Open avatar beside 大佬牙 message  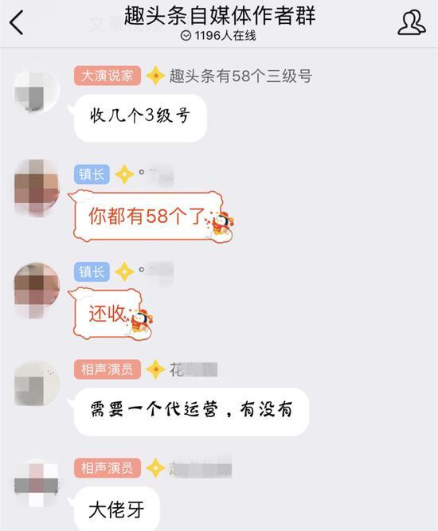pos(37,484)
